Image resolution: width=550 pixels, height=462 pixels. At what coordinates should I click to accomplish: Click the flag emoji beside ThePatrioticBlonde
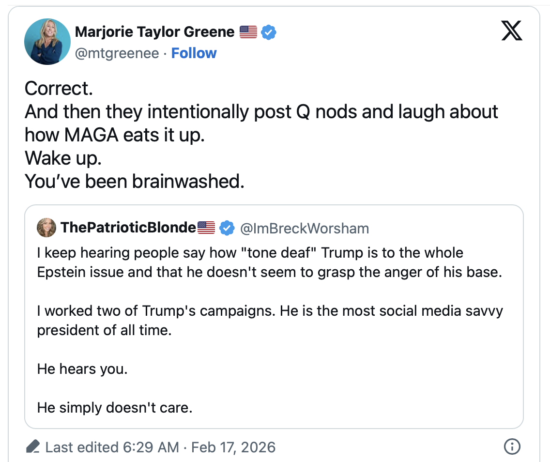[206, 228]
